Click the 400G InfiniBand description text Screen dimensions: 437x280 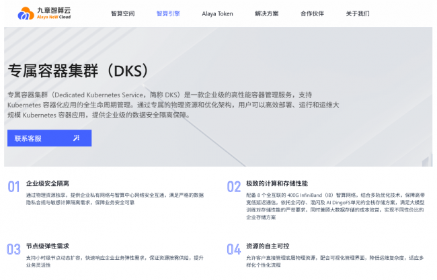tap(335, 206)
